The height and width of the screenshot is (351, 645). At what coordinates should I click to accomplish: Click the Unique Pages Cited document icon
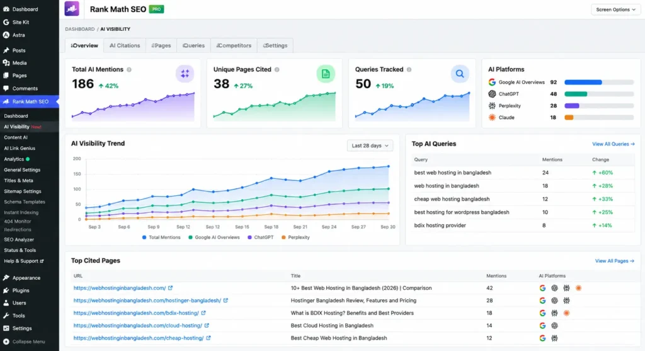coord(326,74)
